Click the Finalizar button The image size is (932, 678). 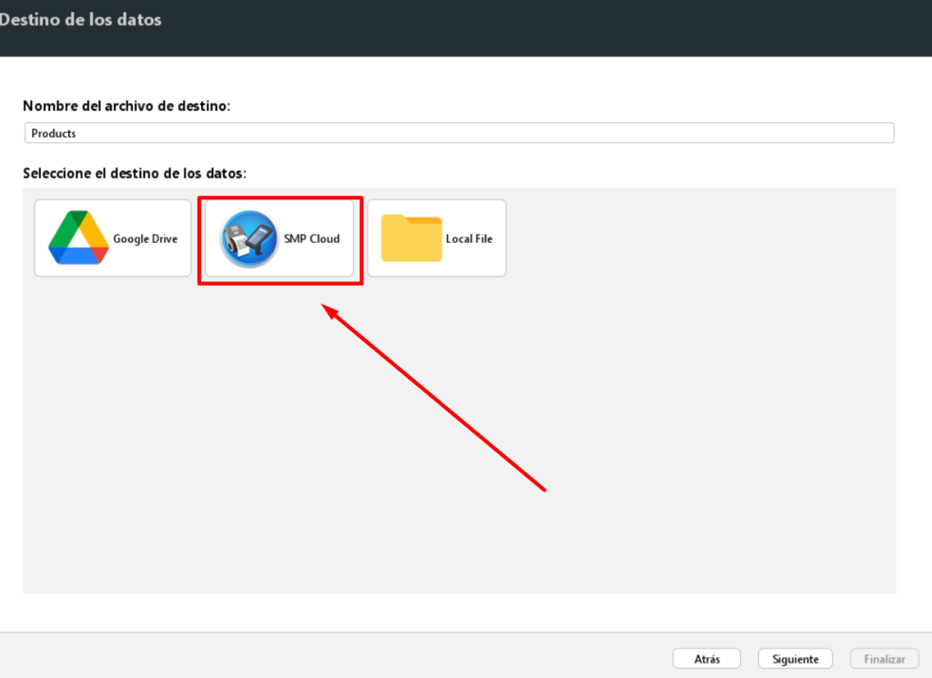coord(884,658)
